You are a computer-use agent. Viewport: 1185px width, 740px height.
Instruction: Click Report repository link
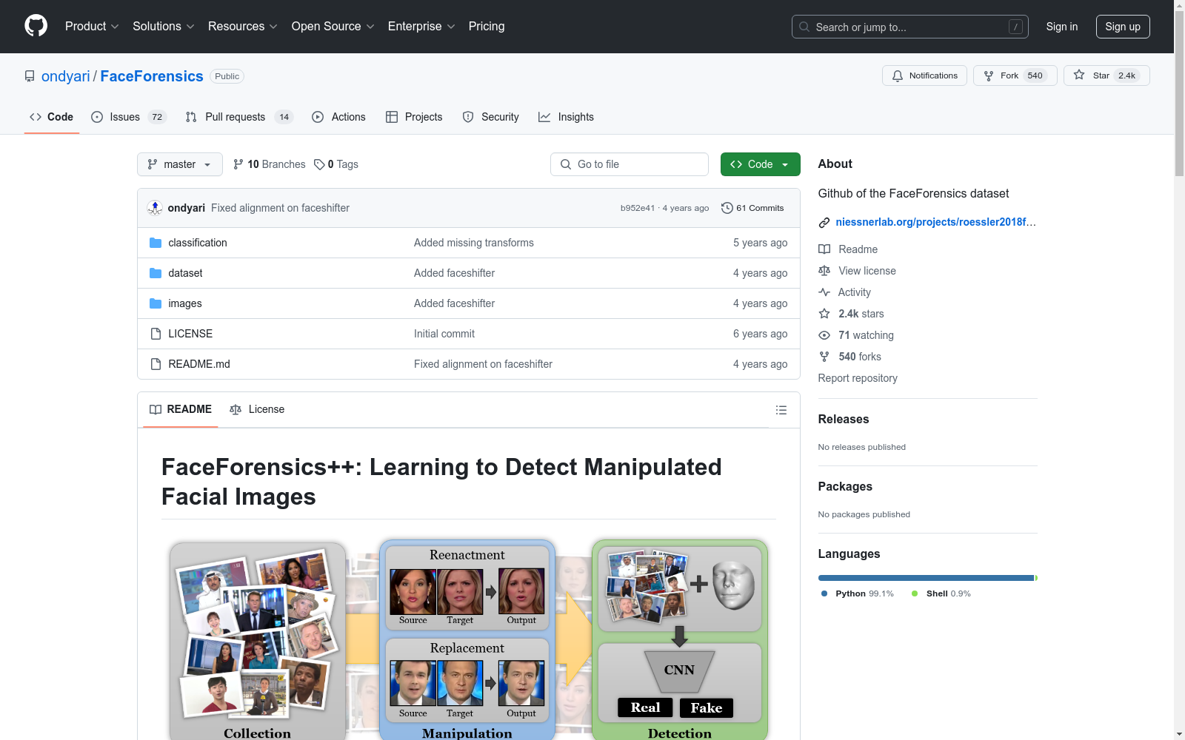click(x=858, y=378)
